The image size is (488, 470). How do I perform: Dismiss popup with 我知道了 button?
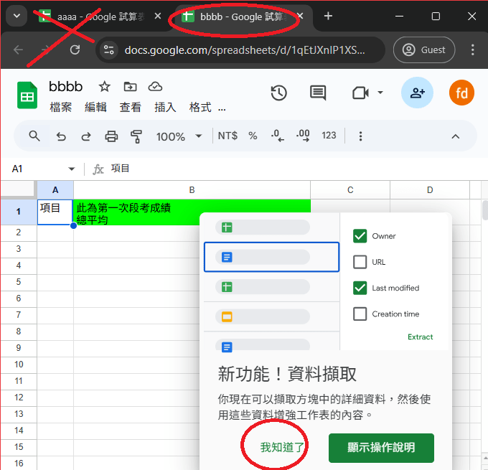pos(283,447)
